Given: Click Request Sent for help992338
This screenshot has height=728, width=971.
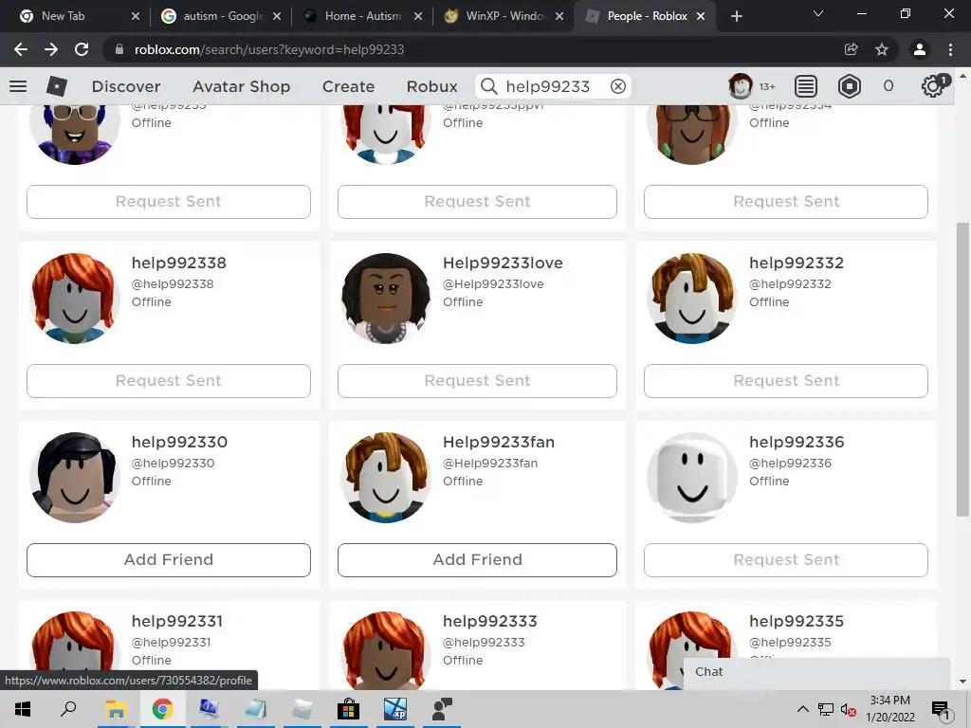Looking at the screenshot, I should (x=169, y=381).
